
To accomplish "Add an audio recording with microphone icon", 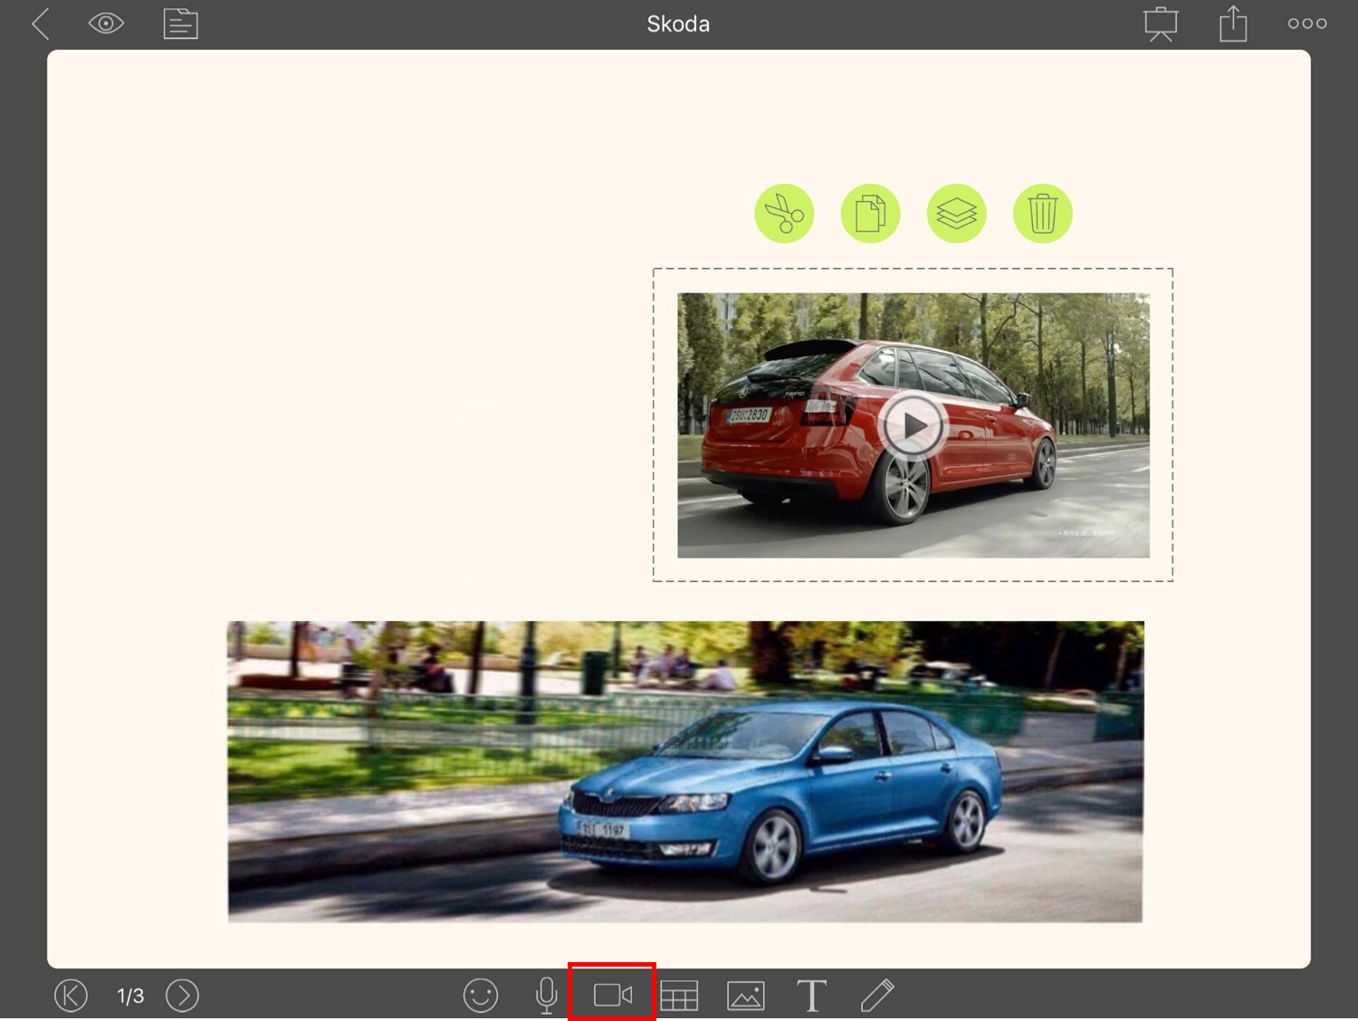I will (546, 996).
